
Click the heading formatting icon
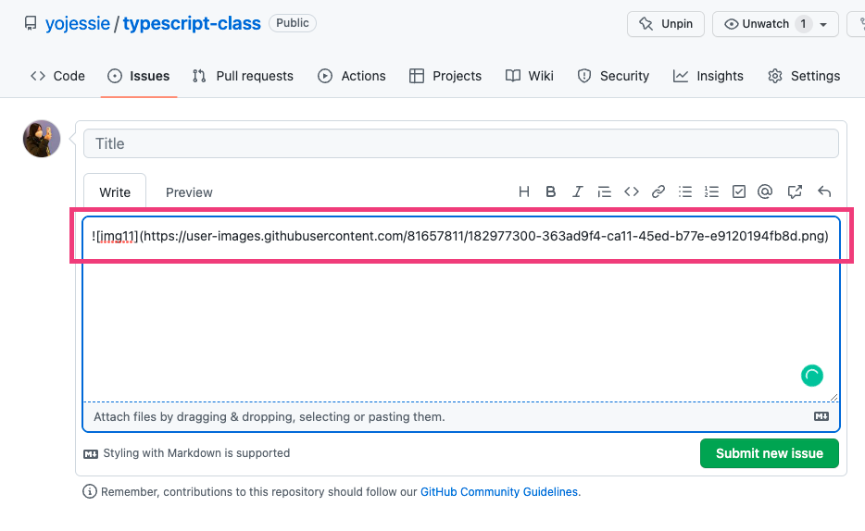click(523, 191)
